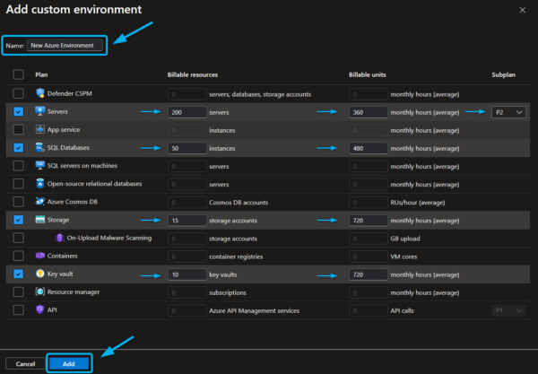Click the SQL servers on machines icon
Viewport: 538px width, 374px height.
point(40,165)
